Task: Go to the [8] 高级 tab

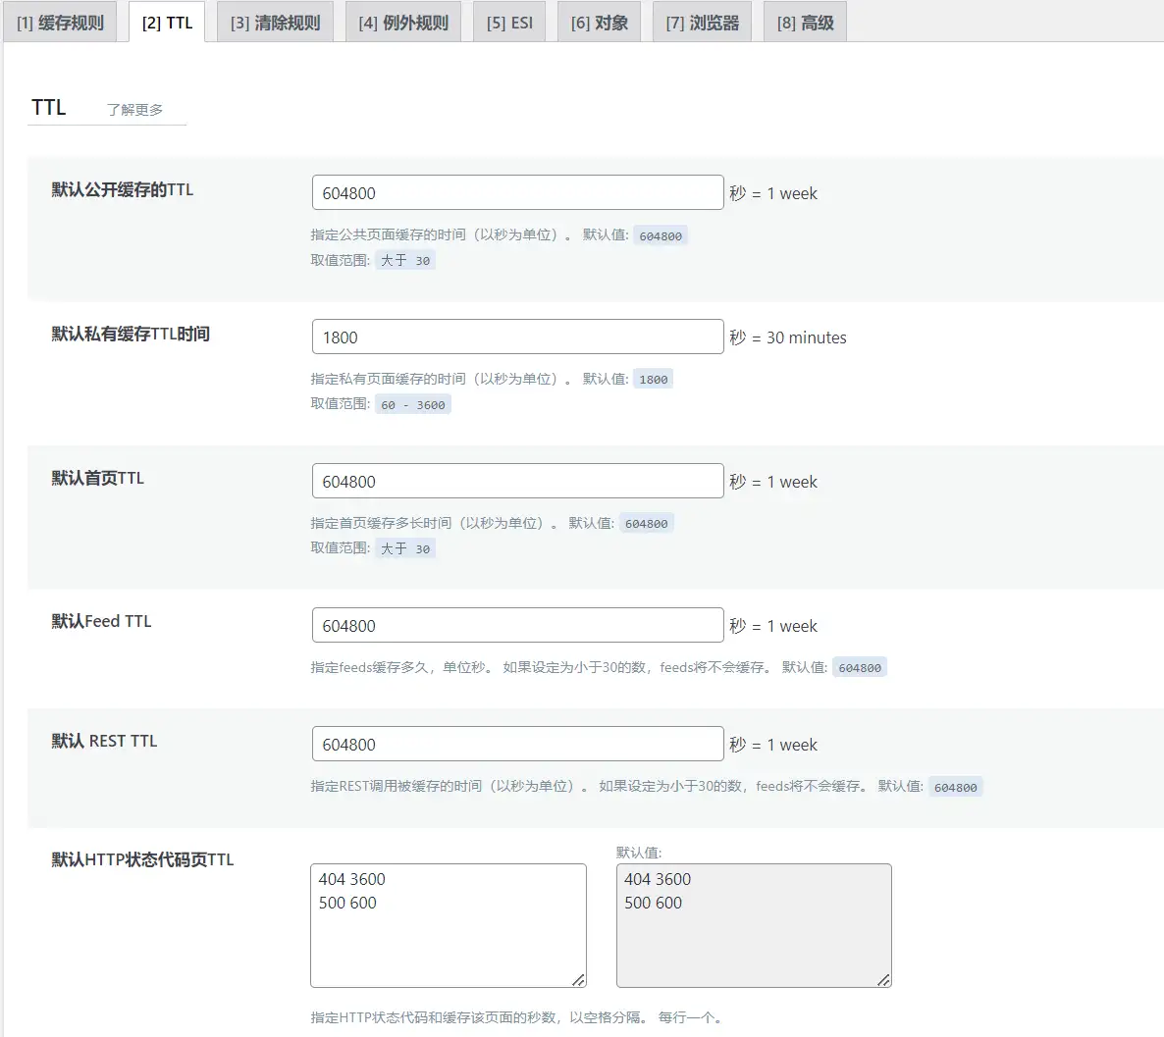Action: (x=805, y=23)
